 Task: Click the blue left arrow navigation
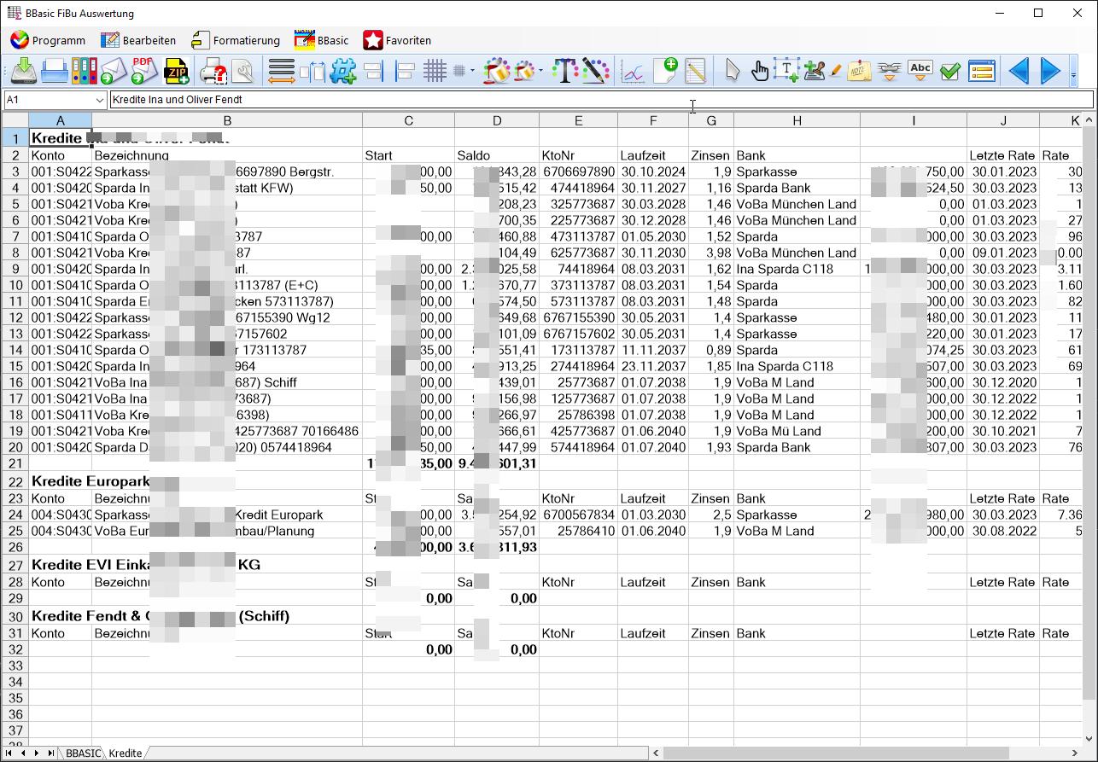click(x=1019, y=72)
